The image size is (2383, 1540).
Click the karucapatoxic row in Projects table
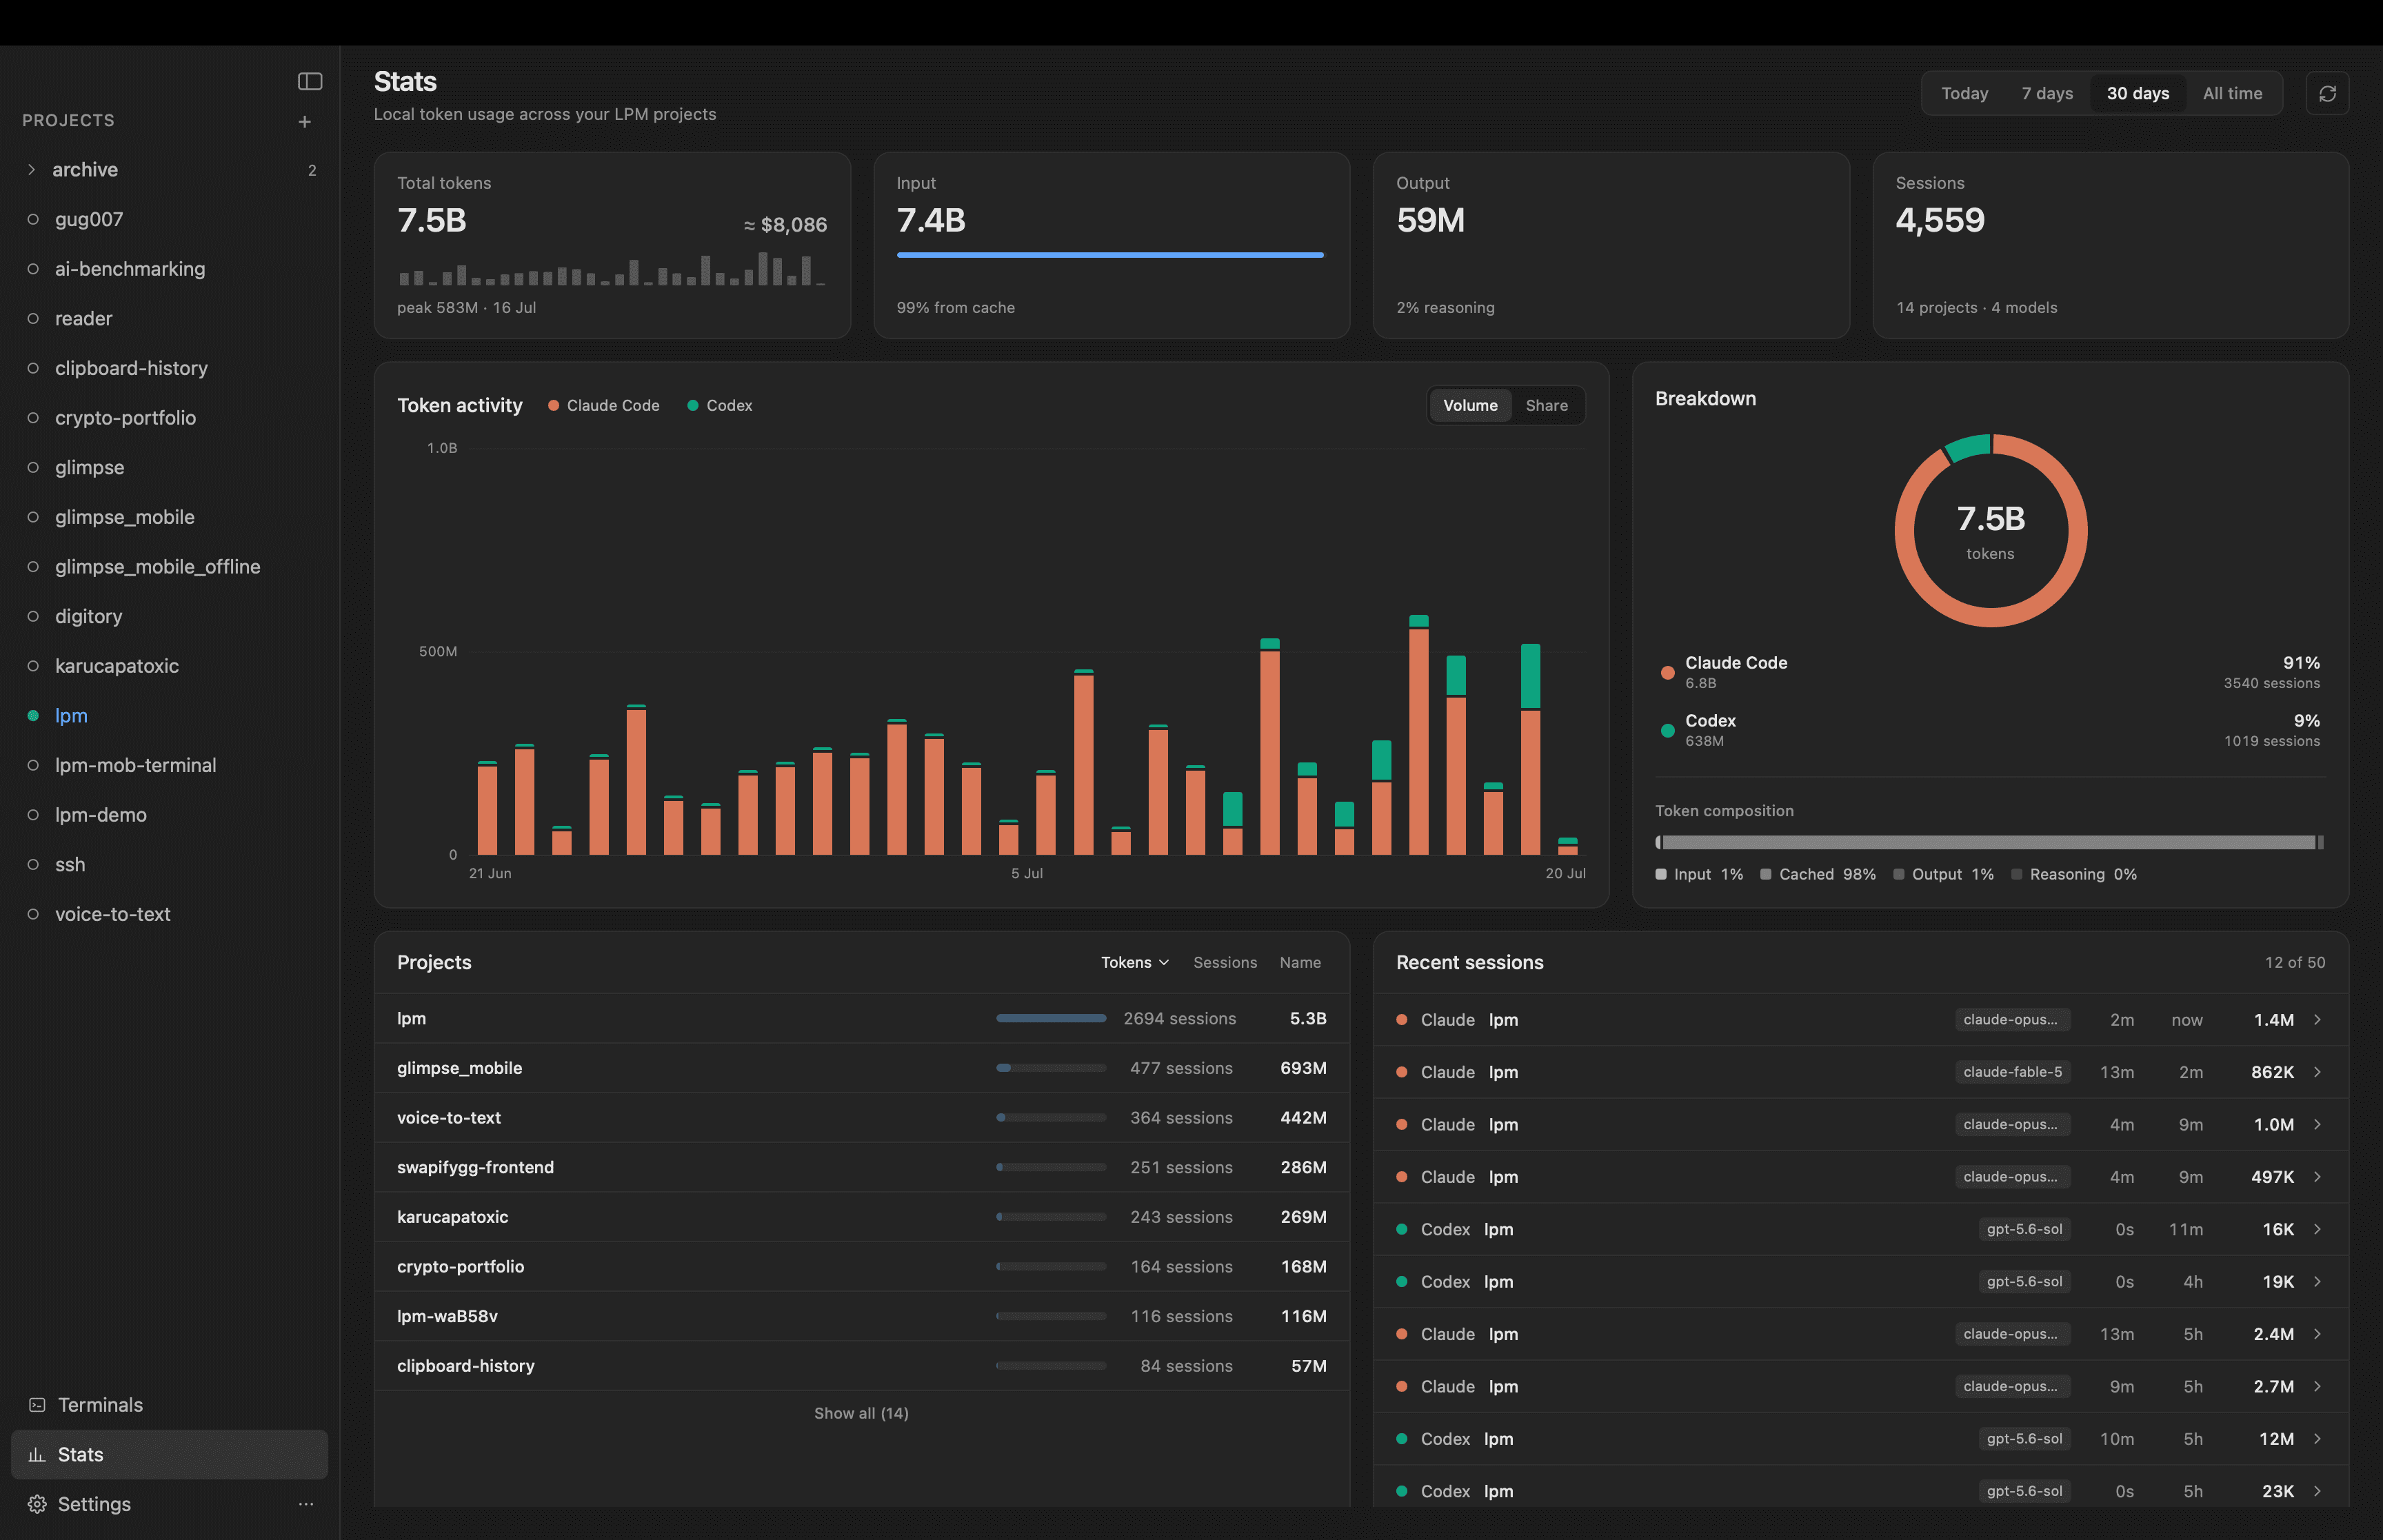tap(862, 1217)
